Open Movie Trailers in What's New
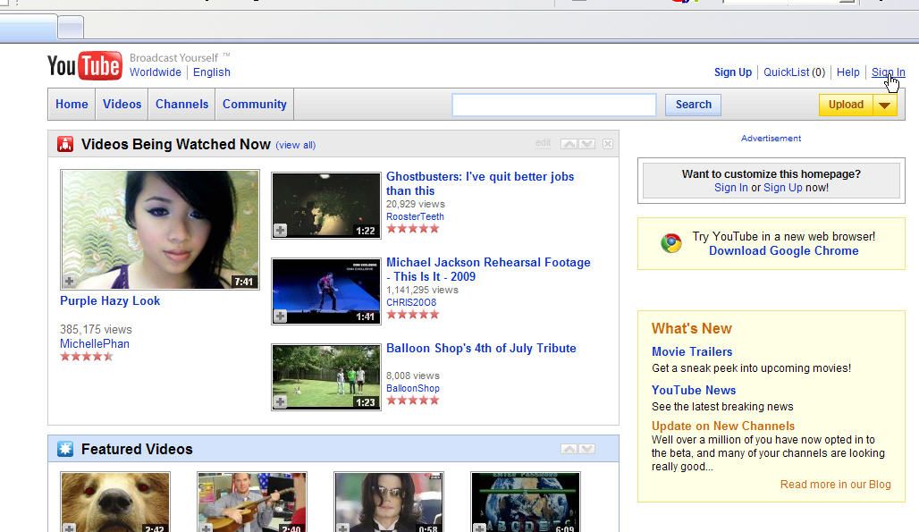The image size is (919, 532). pyautogui.click(x=692, y=351)
